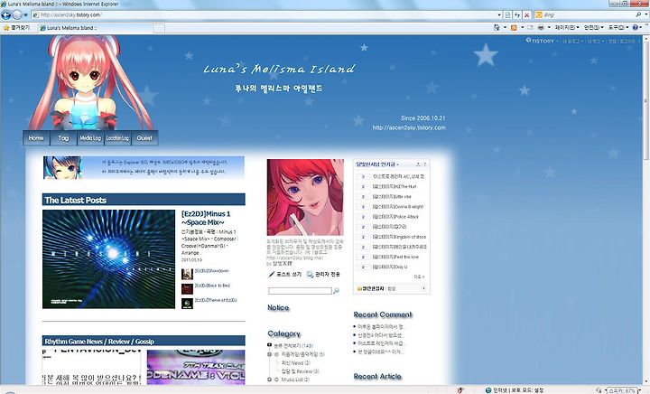Open Police Attack in popular posts

[x=395, y=217]
